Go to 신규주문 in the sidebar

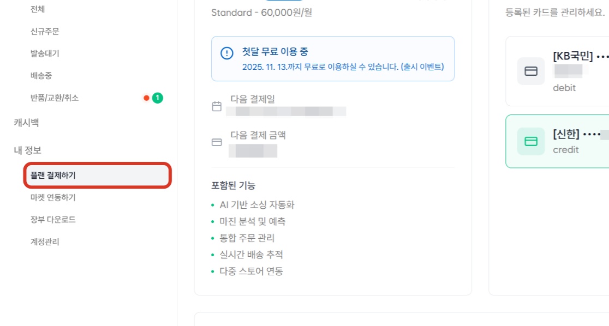[x=45, y=32]
